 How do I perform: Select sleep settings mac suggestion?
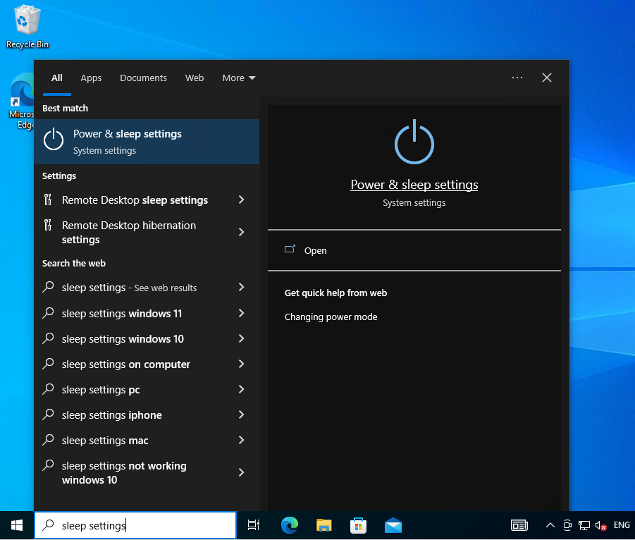coord(105,441)
